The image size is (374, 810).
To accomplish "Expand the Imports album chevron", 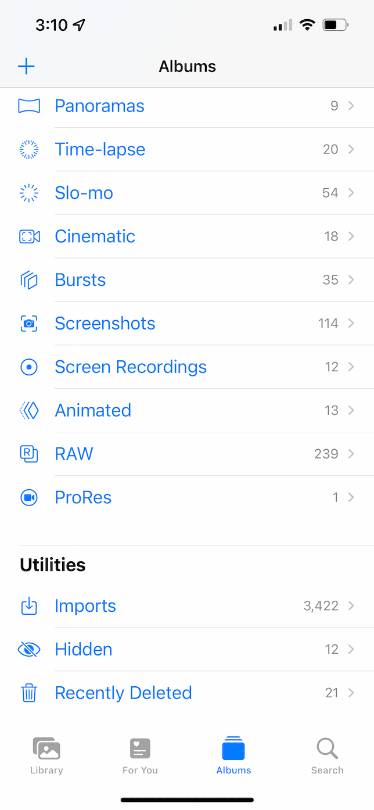I will pos(351,606).
